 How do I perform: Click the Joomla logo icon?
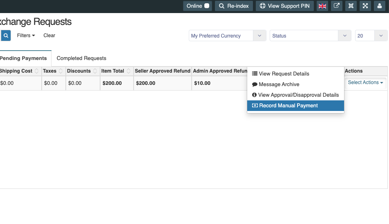coord(351,6)
